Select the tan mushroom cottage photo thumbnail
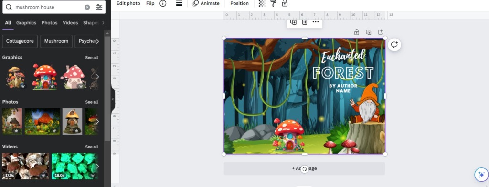This screenshot has height=187, width=489. pos(73,121)
